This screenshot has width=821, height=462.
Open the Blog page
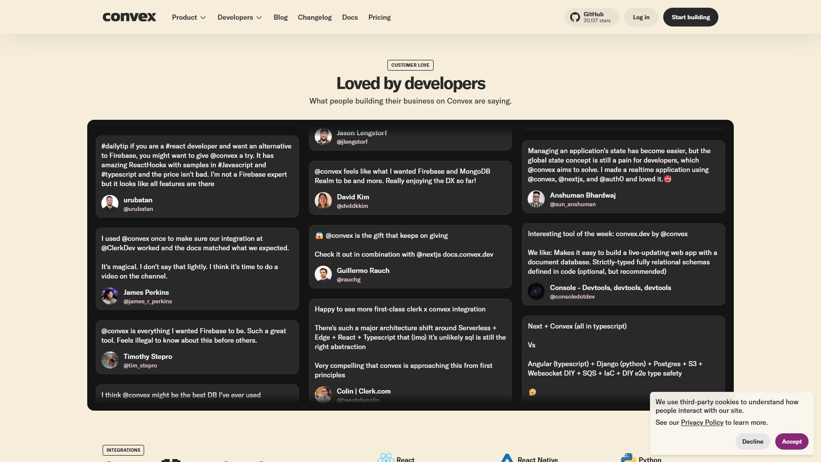click(281, 17)
